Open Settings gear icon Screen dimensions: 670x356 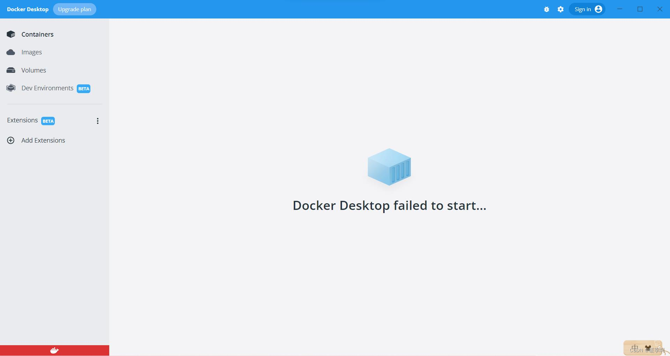[x=561, y=9]
